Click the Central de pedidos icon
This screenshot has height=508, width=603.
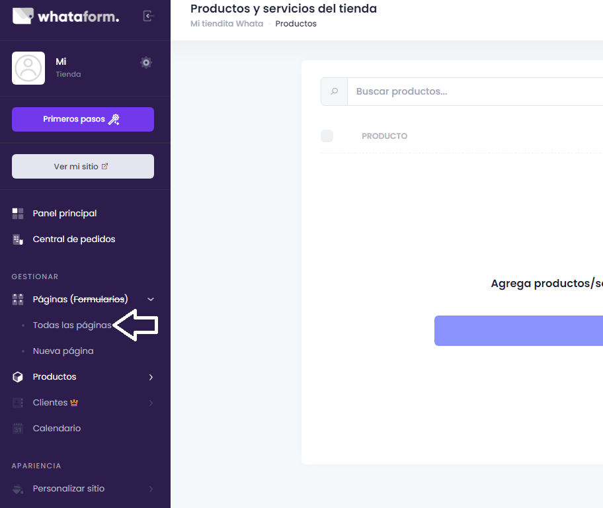point(18,239)
